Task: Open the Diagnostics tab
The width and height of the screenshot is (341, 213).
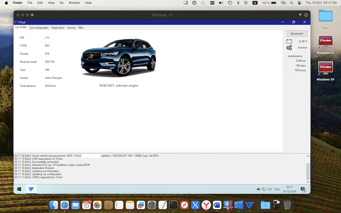Action: 58,28
